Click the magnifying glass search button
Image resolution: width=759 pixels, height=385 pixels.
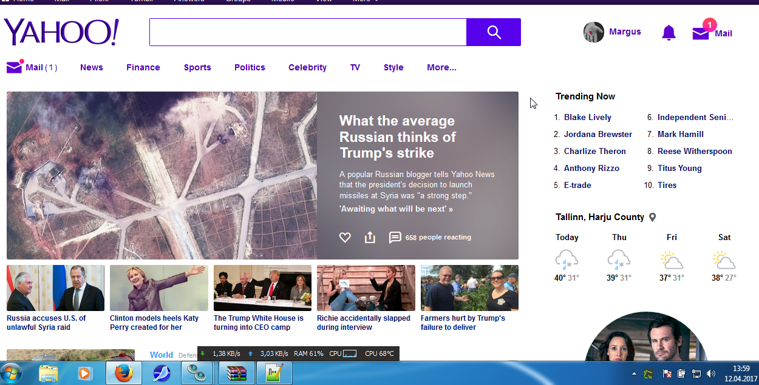click(494, 32)
